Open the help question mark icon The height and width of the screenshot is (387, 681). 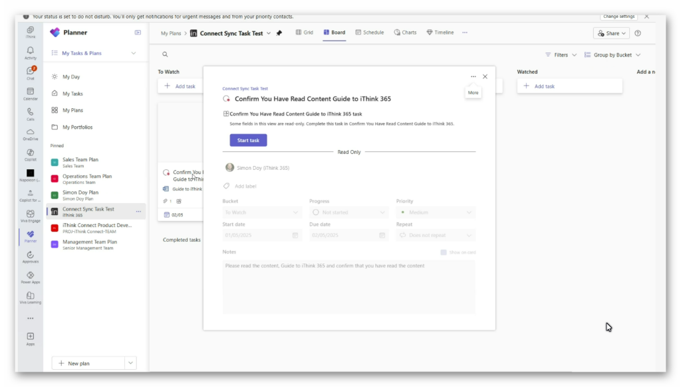click(638, 33)
